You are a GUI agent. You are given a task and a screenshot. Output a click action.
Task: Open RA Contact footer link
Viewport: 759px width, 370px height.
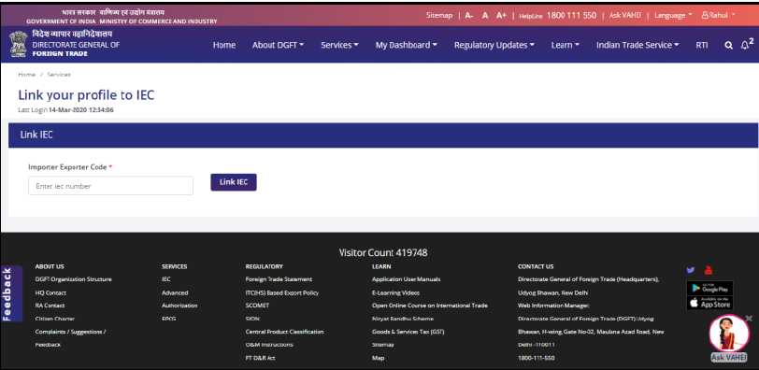50,306
